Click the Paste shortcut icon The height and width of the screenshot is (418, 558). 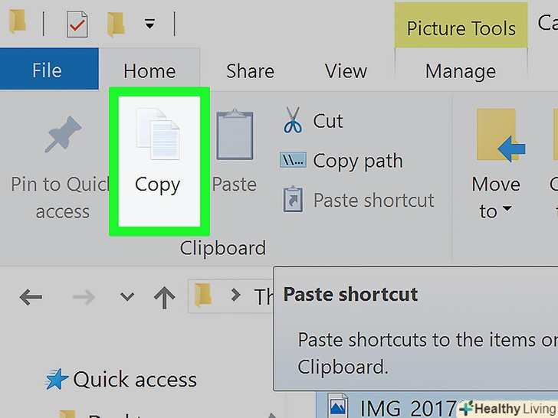coord(293,200)
